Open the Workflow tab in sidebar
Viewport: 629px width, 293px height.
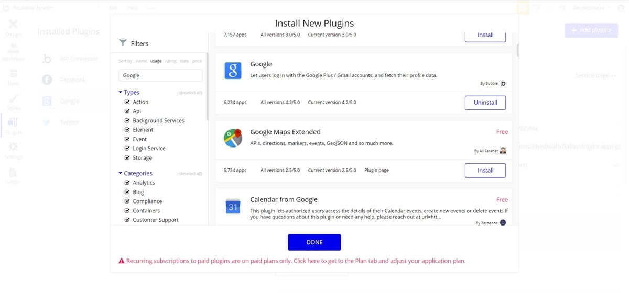pos(13,53)
